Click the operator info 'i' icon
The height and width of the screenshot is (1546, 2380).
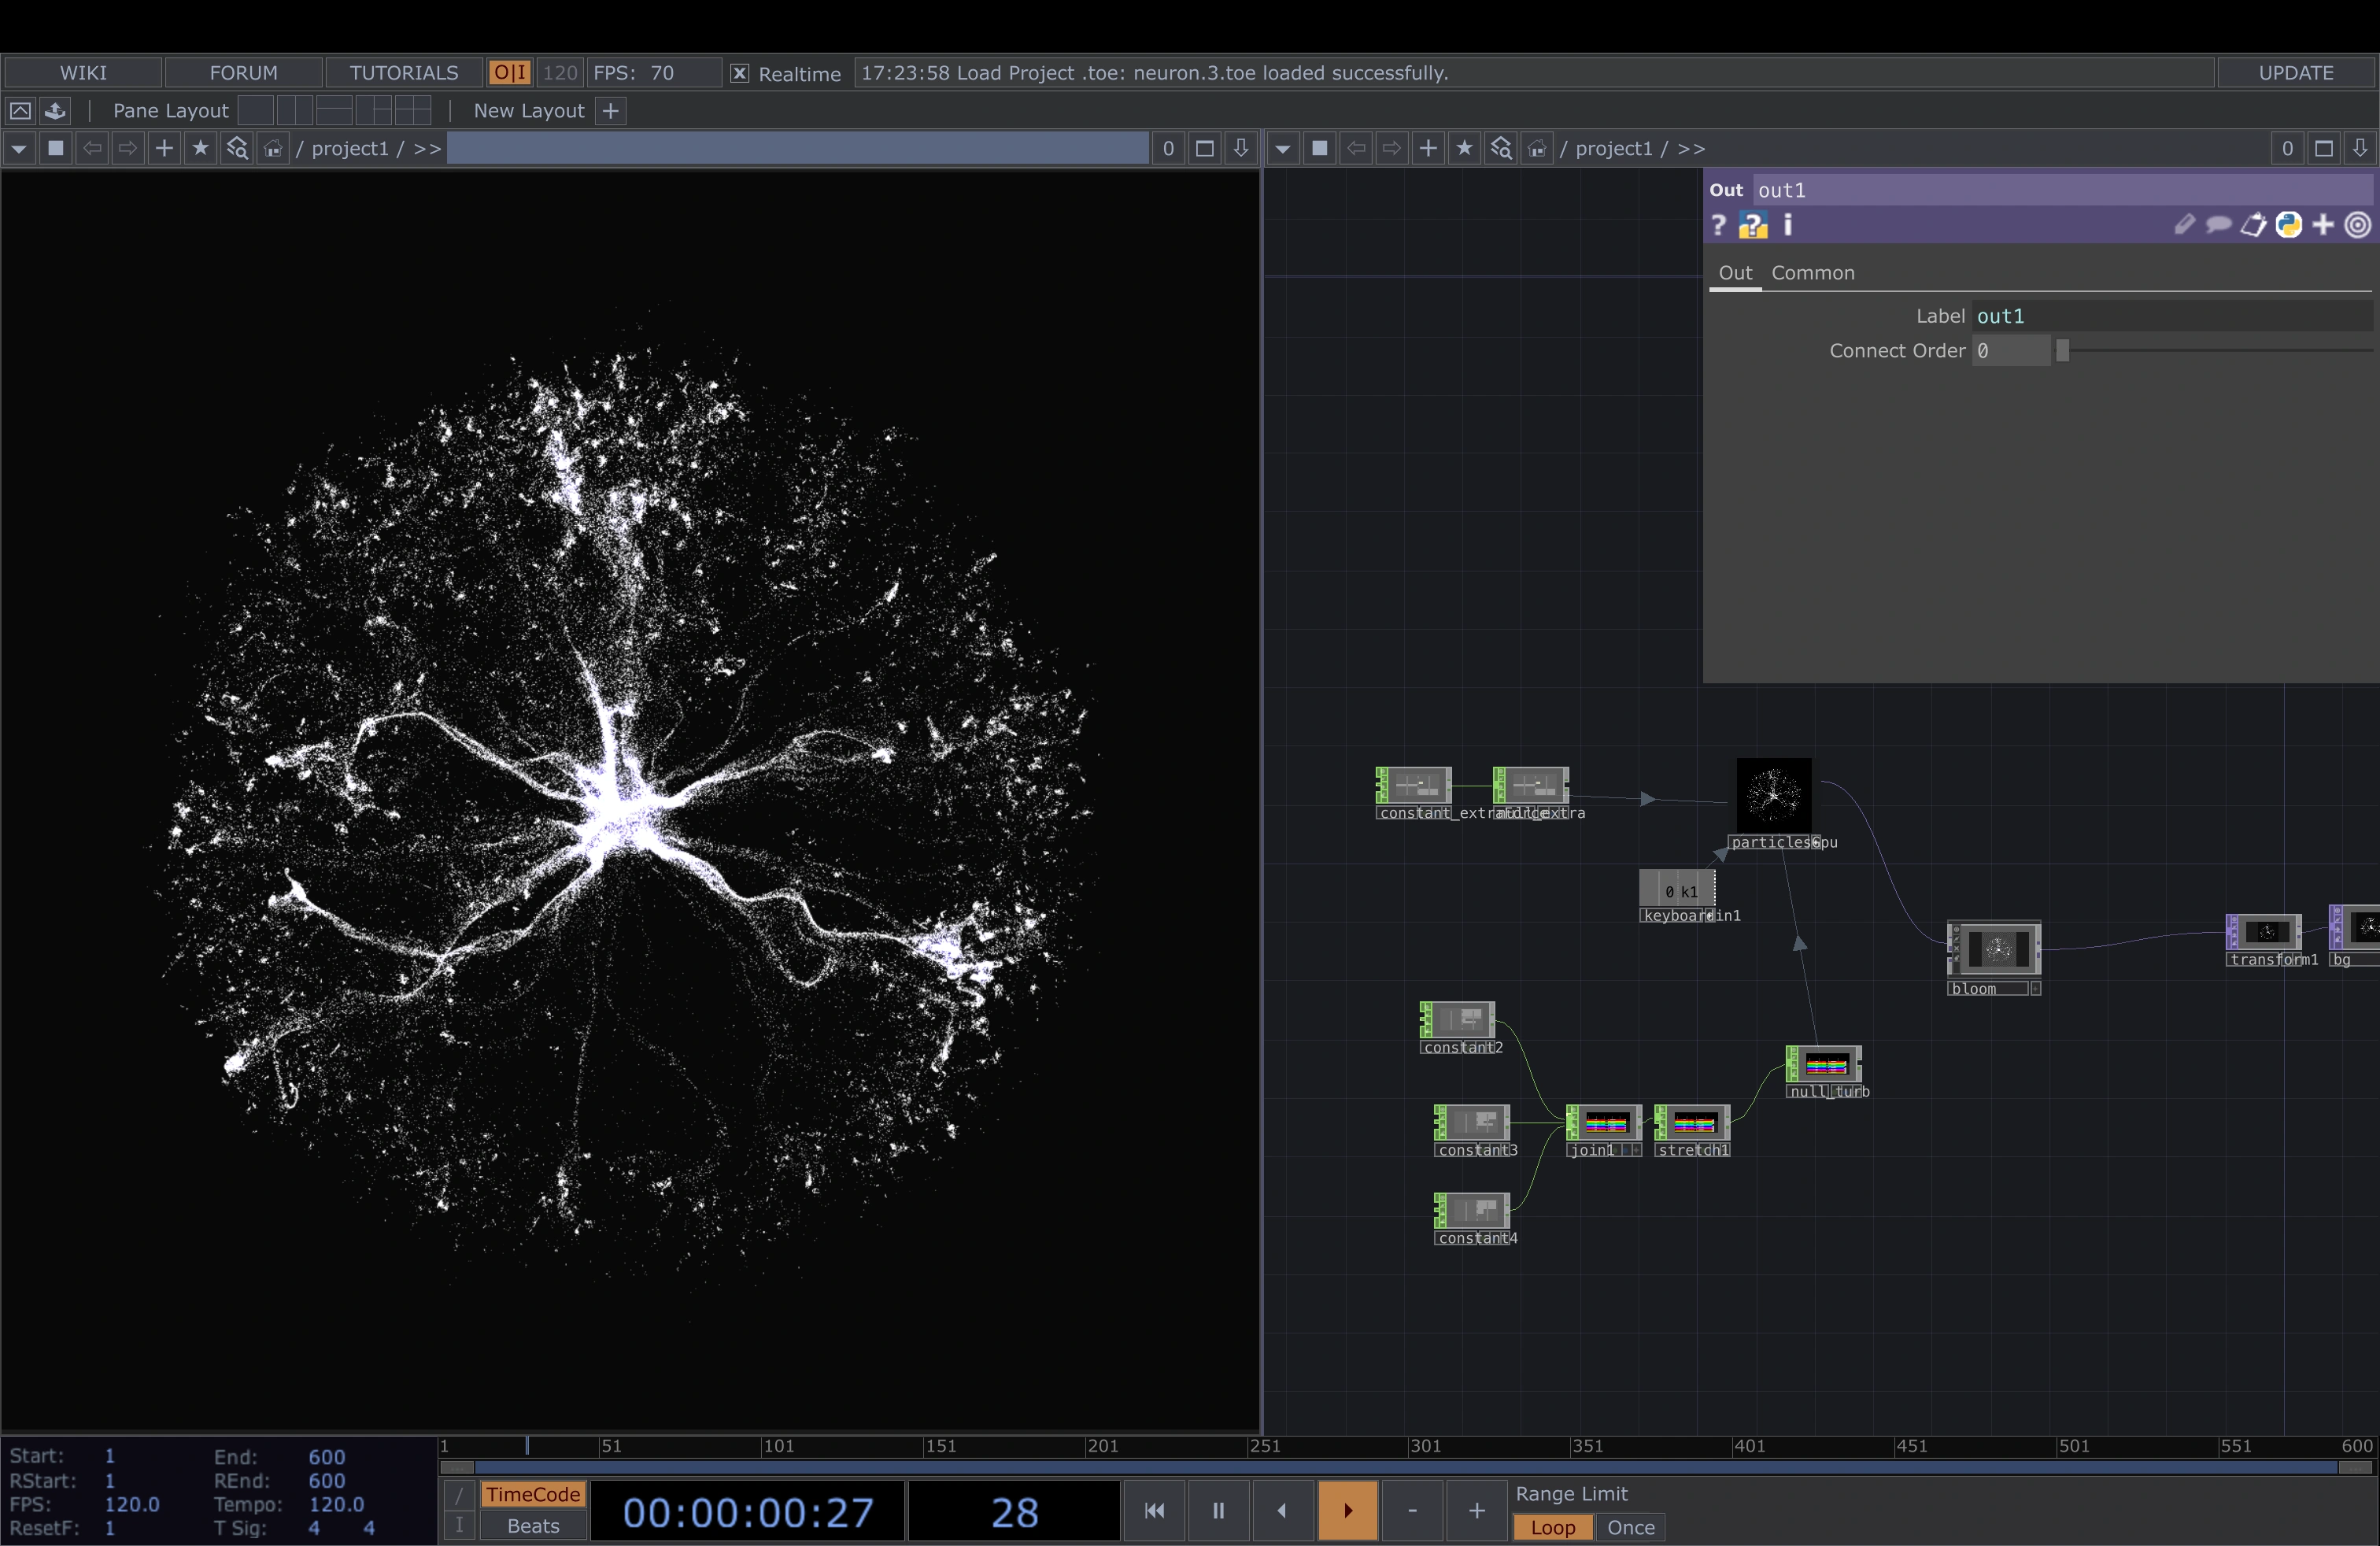coord(1788,226)
